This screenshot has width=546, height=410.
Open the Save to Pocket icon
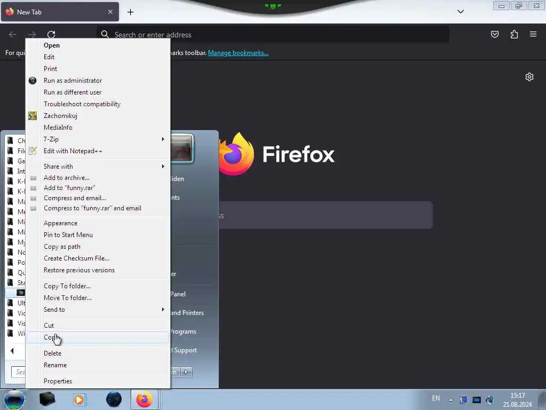pyautogui.click(x=494, y=34)
